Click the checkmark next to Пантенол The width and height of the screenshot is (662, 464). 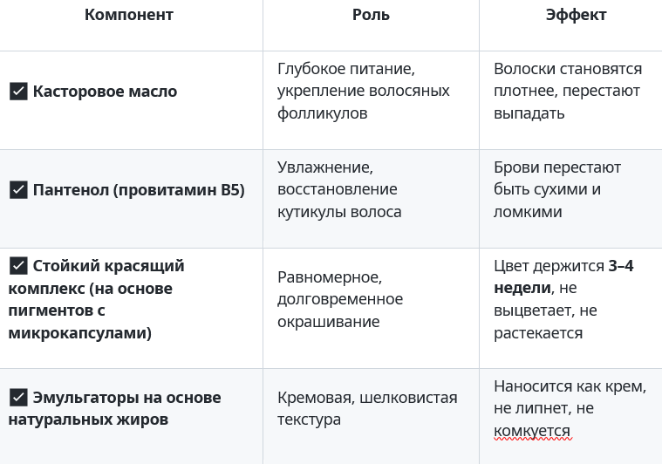18,189
